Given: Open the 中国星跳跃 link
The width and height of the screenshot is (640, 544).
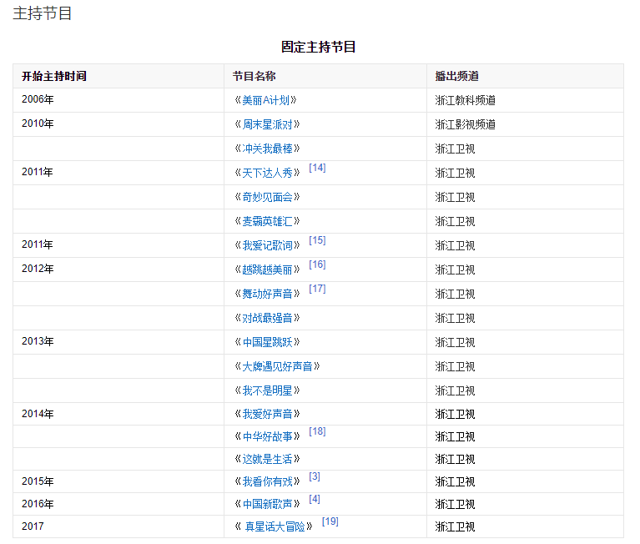Looking at the screenshot, I should coord(267,342).
